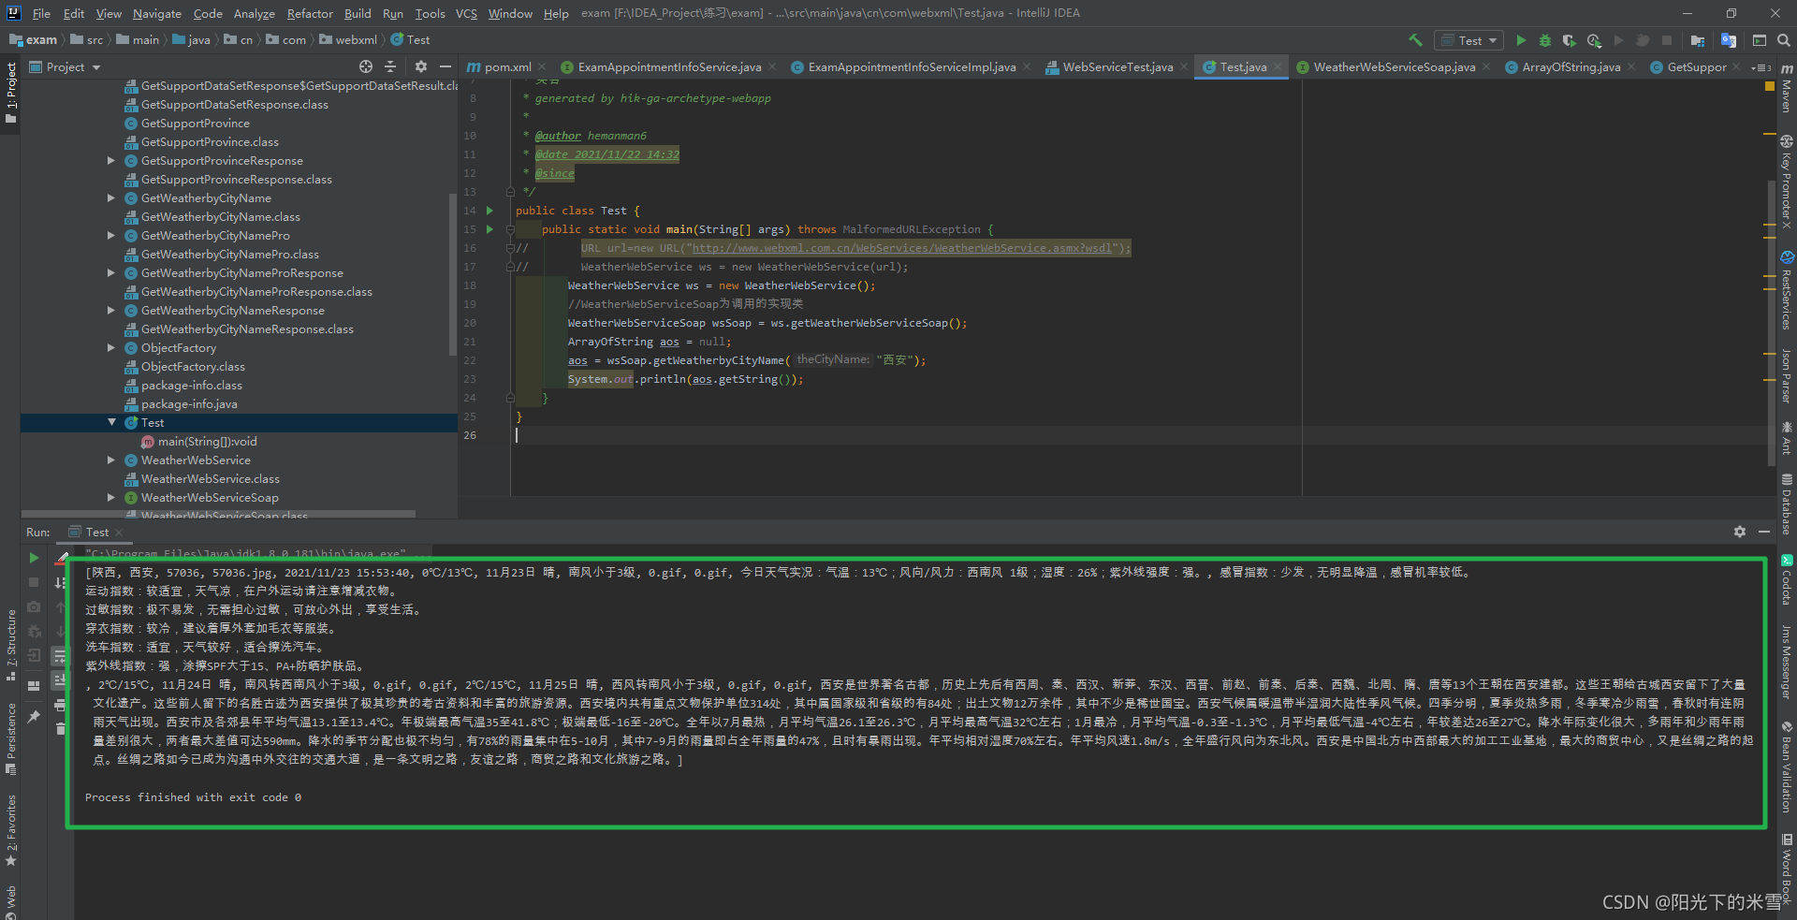Open the Analyze menu
The width and height of the screenshot is (1797, 920).
(254, 13)
